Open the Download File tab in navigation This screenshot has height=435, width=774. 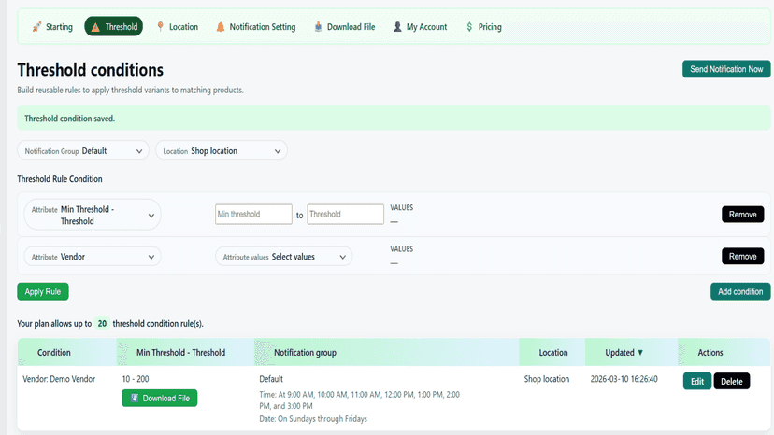coord(345,27)
